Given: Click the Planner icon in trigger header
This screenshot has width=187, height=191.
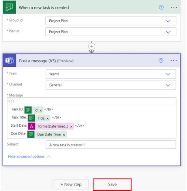Looking at the screenshot, I should (9, 7).
